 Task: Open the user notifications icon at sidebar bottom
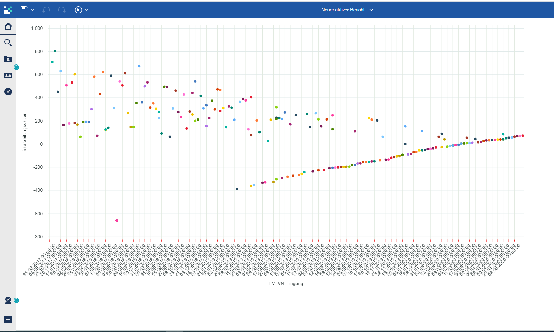(8, 300)
